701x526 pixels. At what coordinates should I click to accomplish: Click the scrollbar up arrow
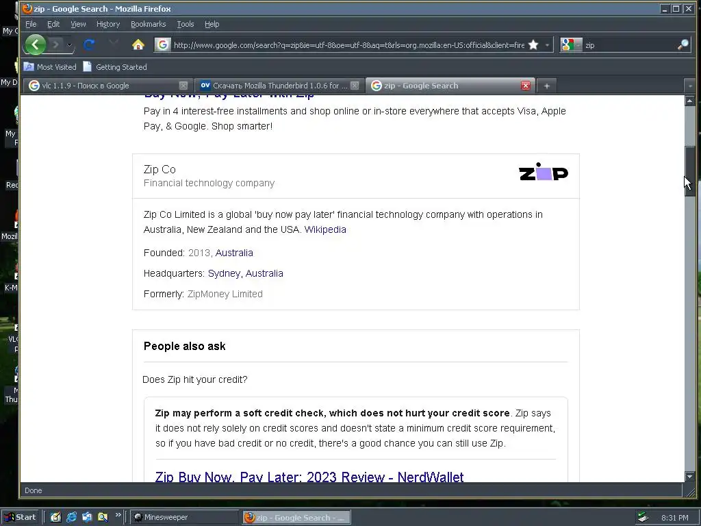(x=690, y=101)
